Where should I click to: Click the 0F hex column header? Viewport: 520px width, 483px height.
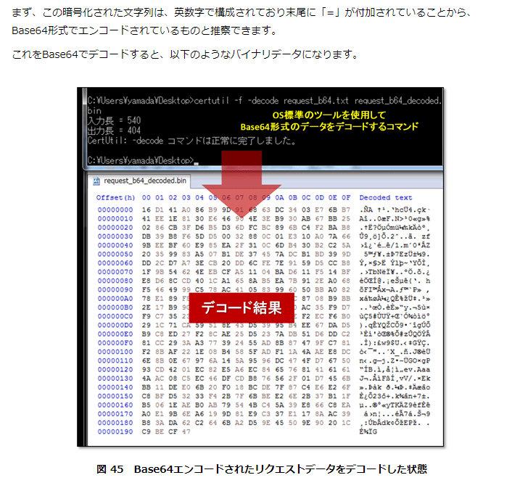(345, 198)
